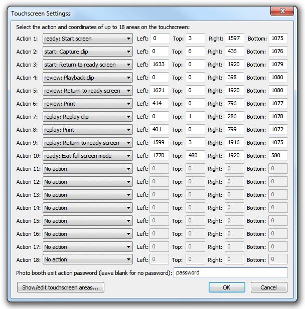This screenshot has height=309, width=305.
Task: Open the Action 4 dropdown 'review: Playback clip'
Action: [88, 78]
